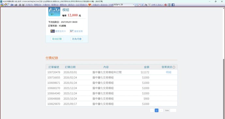Click the double up chevron icon
The image size is (225, 119).
click(x=20, y=5)
